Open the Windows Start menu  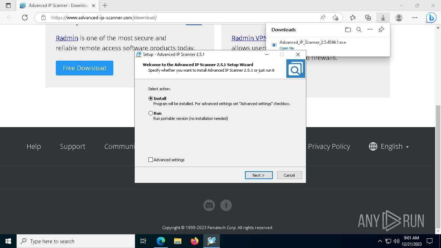click(8, 241)
